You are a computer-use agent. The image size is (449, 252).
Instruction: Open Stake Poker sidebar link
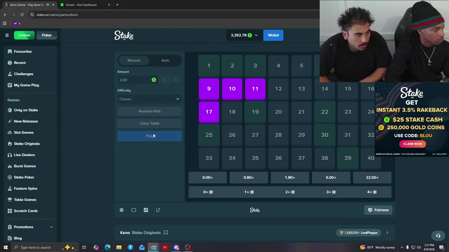coord(24,177)
